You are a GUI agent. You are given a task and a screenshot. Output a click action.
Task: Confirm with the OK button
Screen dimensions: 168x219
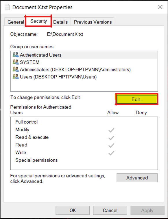73,210
